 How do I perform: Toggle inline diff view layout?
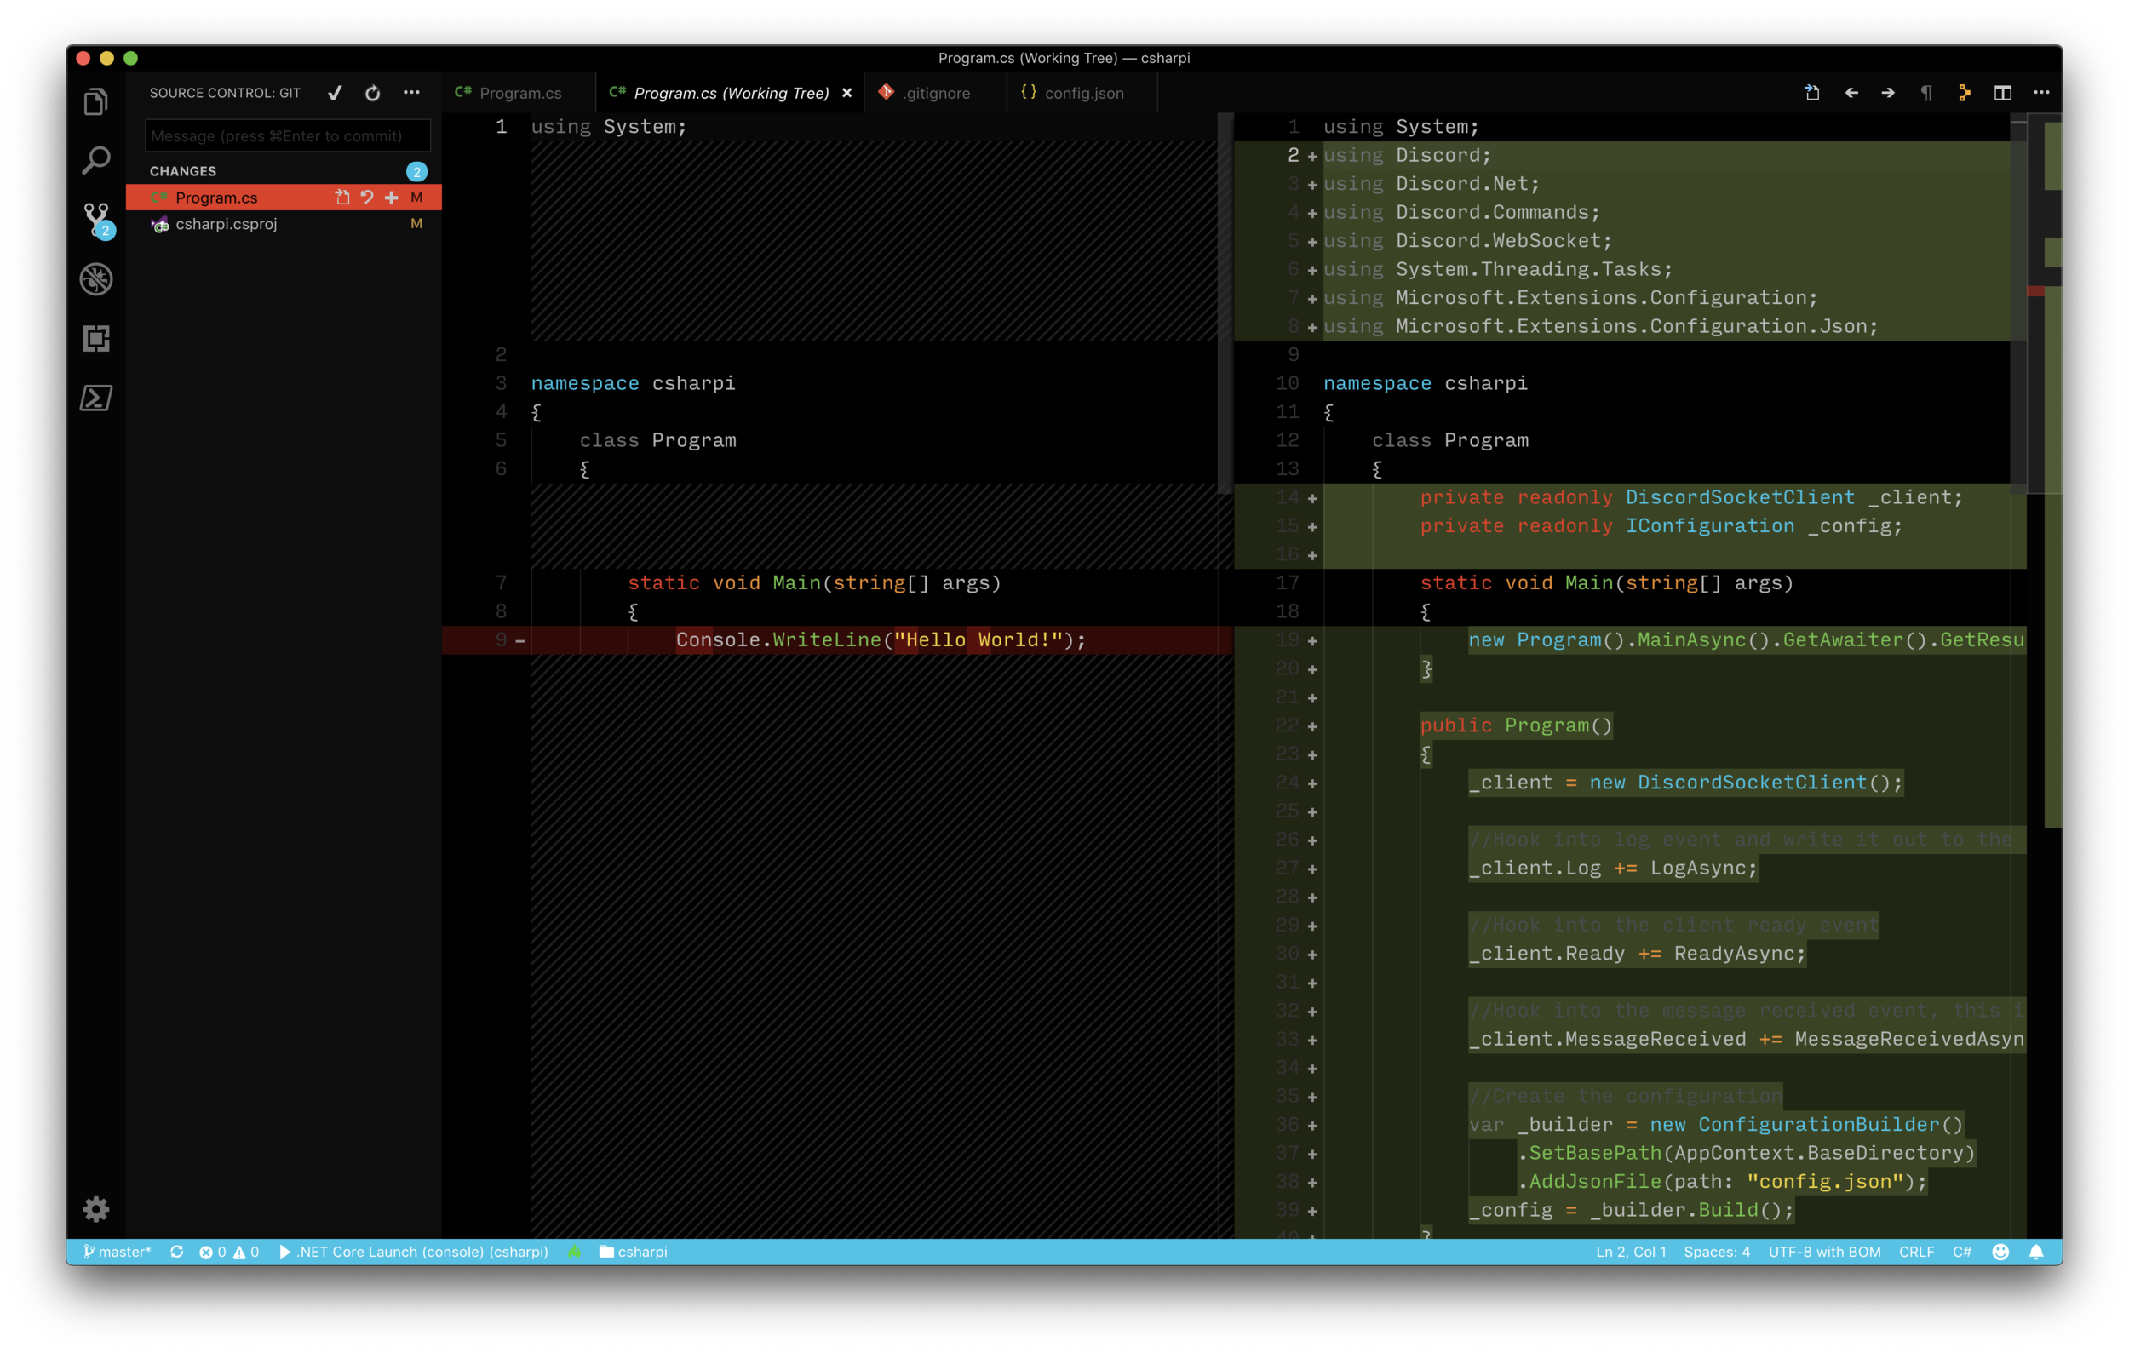(x=2003, y=93)
